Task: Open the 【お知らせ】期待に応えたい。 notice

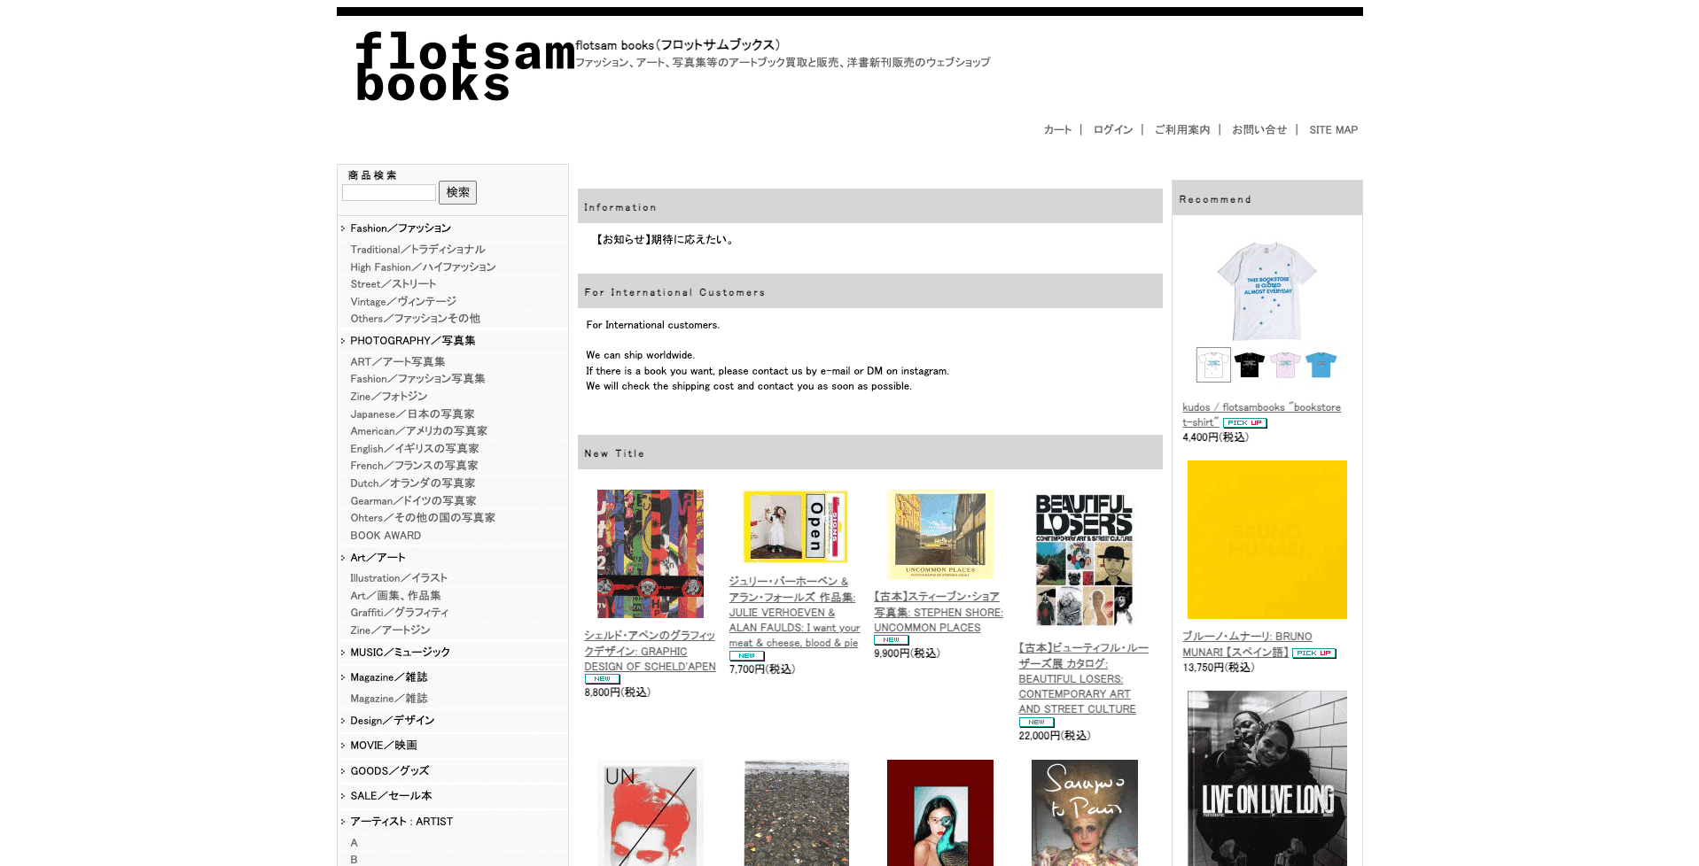Action: coord(663,239)
